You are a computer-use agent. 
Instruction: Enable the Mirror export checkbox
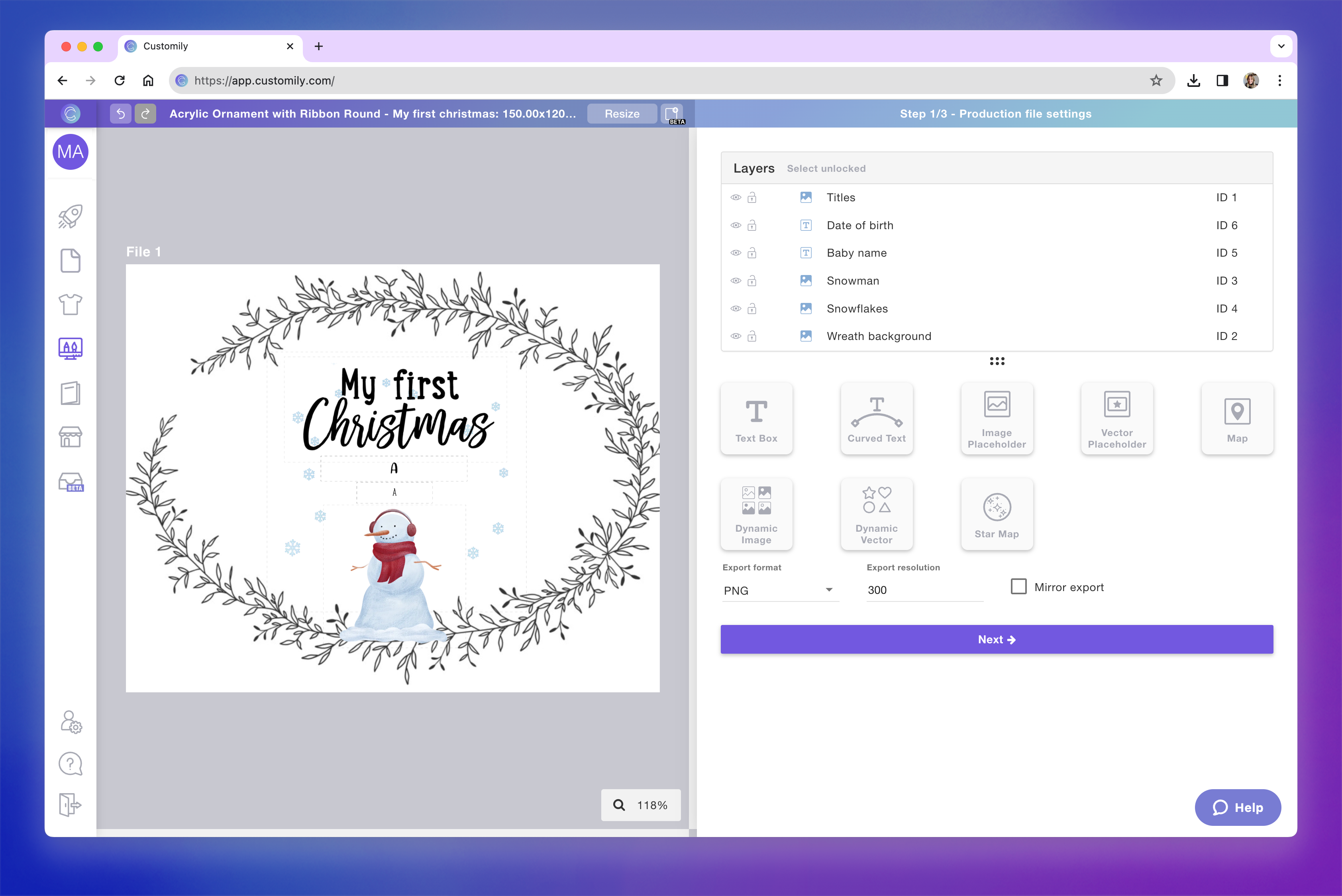click(x=1018, y=587)
